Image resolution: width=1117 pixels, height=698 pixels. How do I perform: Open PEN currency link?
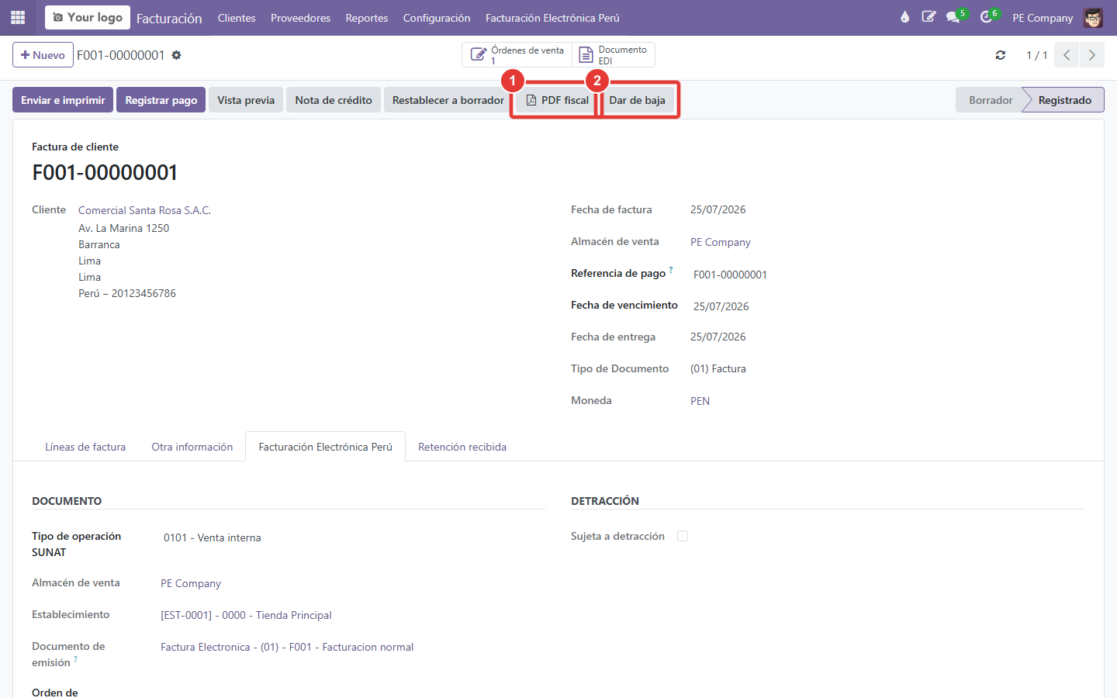point(700,401)
